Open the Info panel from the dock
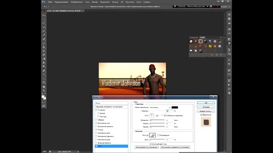Viewport: 273px width, 153px height. tap(229, 19)
